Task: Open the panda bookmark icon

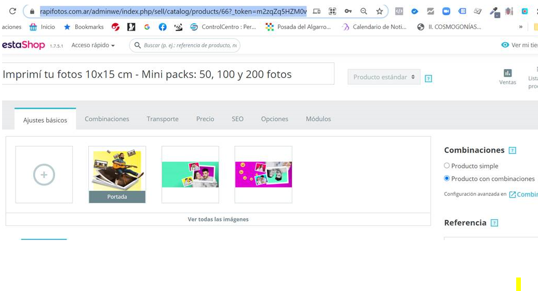Action: 178,27
